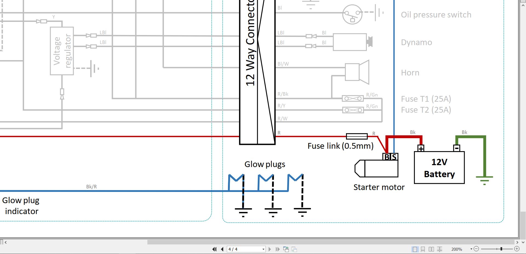The height and width of the screenshot is (254, 526).
Task: Click the battery negative terminal symbol
Action: (x=457, y=148)
